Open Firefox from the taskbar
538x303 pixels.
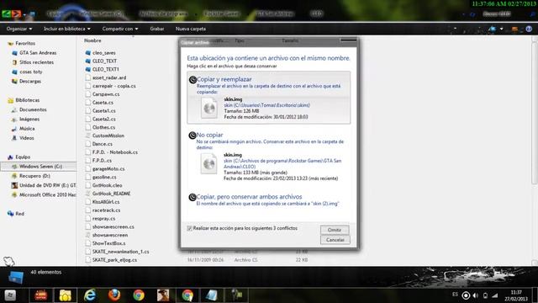[114, 295]
